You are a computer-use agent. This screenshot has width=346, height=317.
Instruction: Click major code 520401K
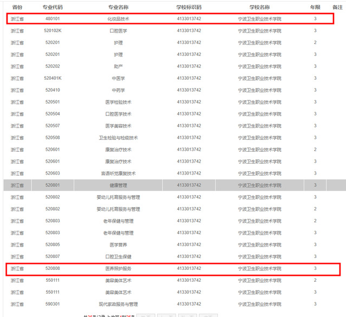[53, 79]
